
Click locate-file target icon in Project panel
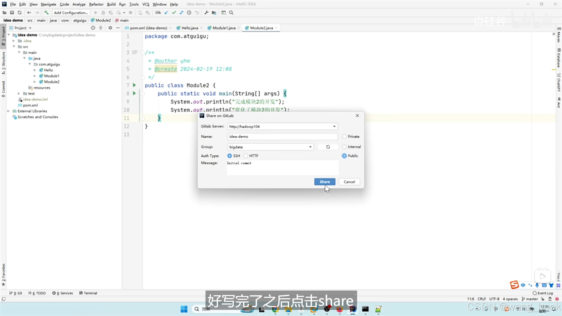[93, 28]
